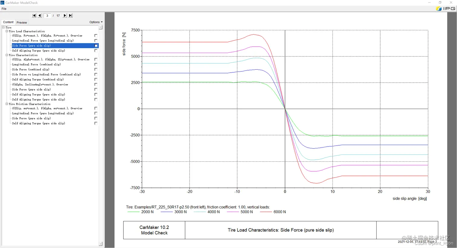This screenshot has width=457, height=248.
Task: Click the 'side slip angle [deg]' axis label
Action: point(410,199)
